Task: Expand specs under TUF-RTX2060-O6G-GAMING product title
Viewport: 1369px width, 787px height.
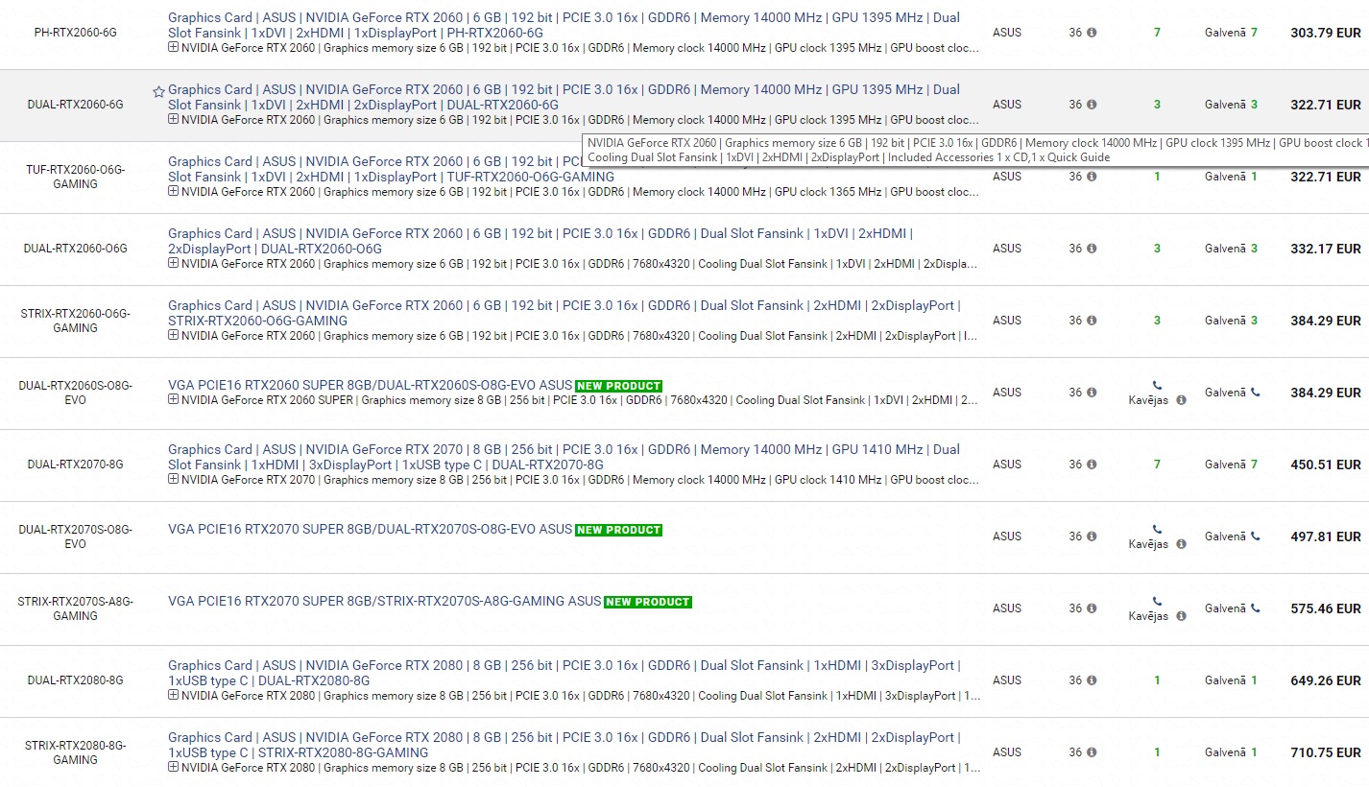Action: [173, 191]
